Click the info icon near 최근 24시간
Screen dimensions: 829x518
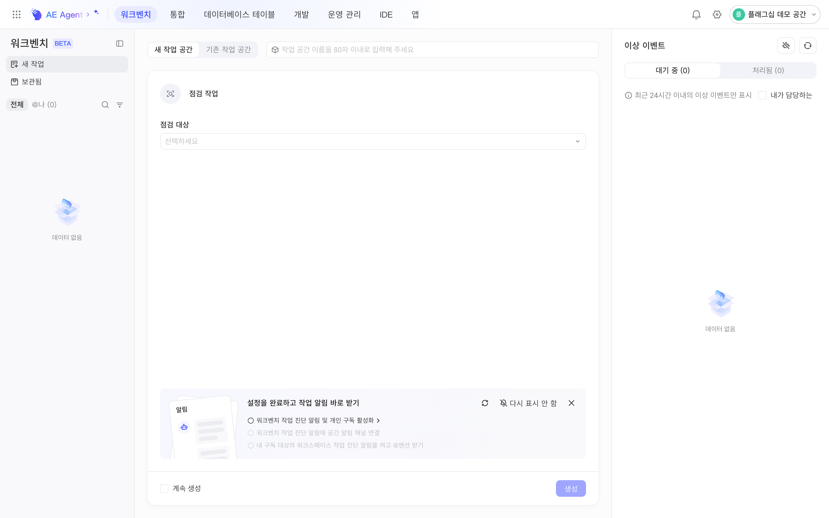coord(628,96)
